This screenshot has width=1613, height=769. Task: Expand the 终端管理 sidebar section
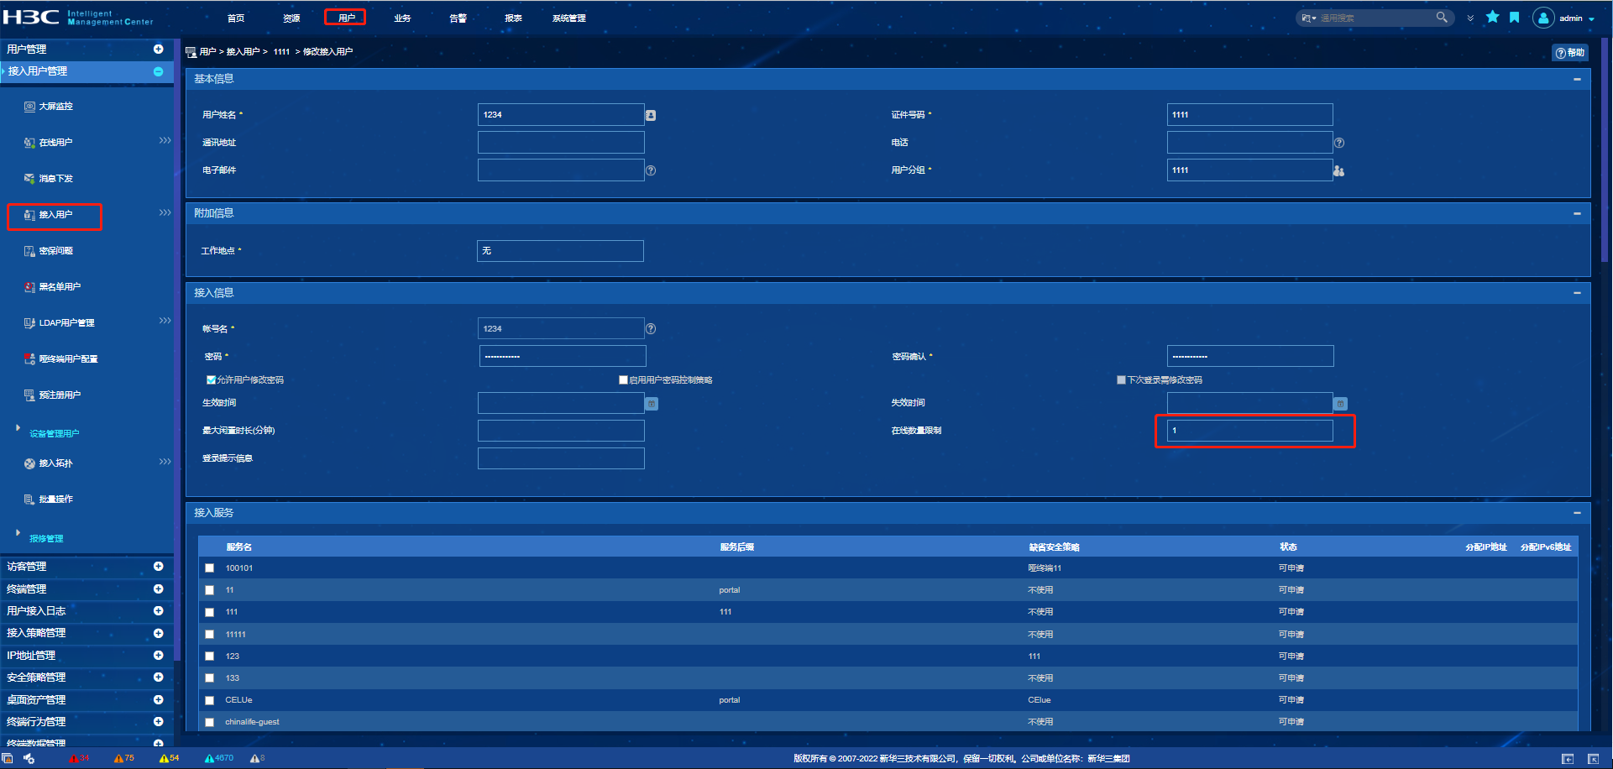pos(158,589)
